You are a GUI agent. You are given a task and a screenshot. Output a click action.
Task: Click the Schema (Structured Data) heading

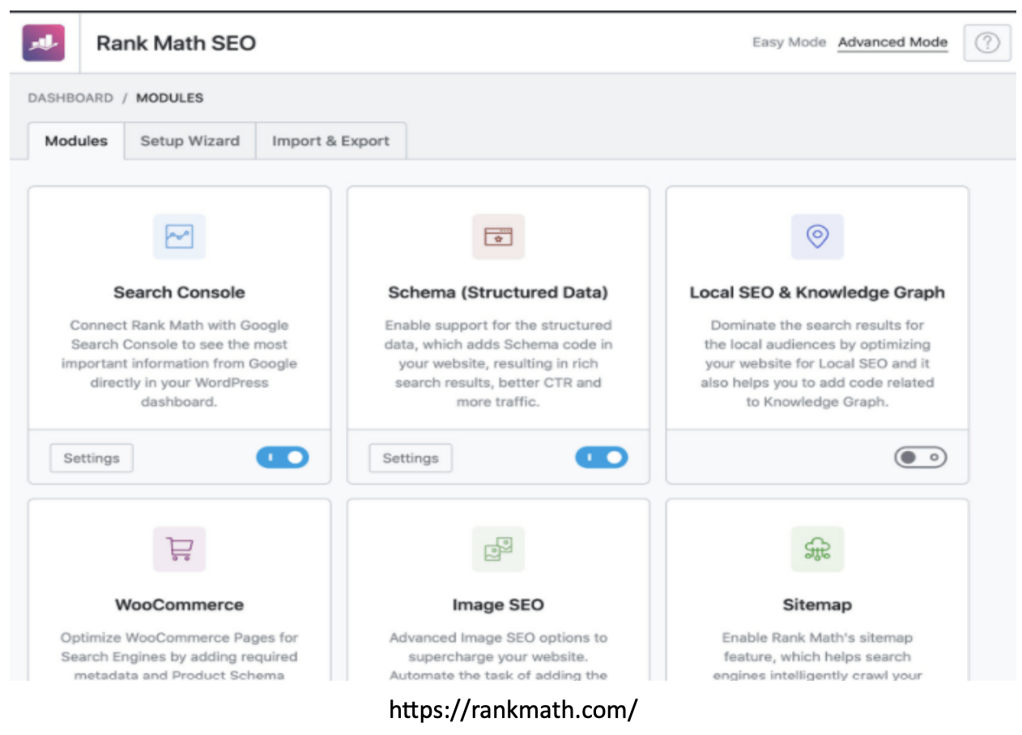498,292
